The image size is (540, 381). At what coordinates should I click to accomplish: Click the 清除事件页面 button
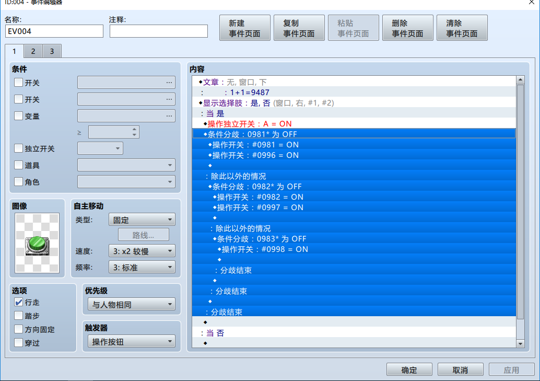[462, 28]
